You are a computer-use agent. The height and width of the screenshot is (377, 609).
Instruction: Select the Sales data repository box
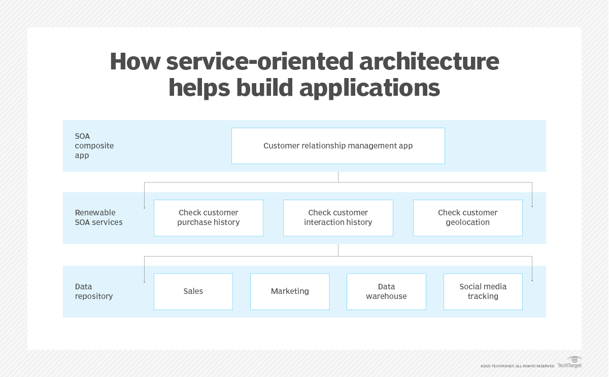193,291
